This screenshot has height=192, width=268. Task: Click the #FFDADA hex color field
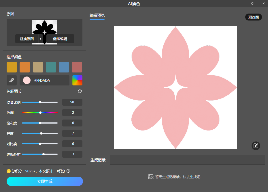tap(44, 80)
